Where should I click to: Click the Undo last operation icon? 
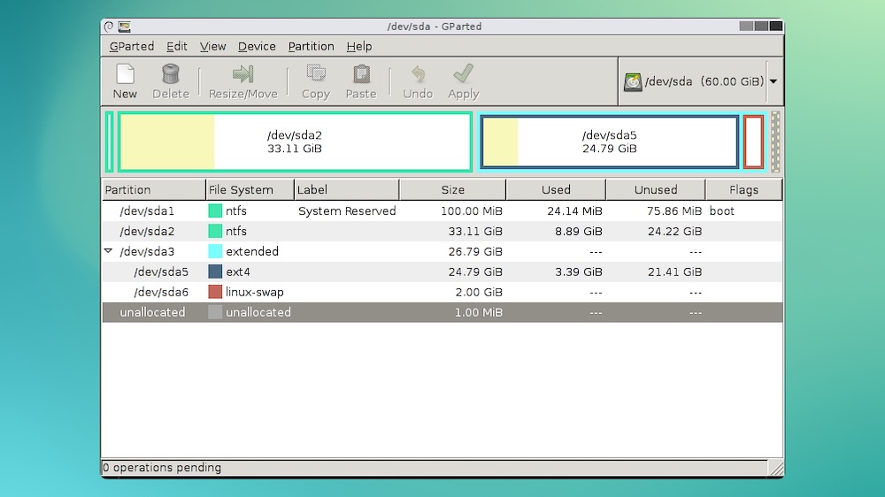[x=418, y=75]
